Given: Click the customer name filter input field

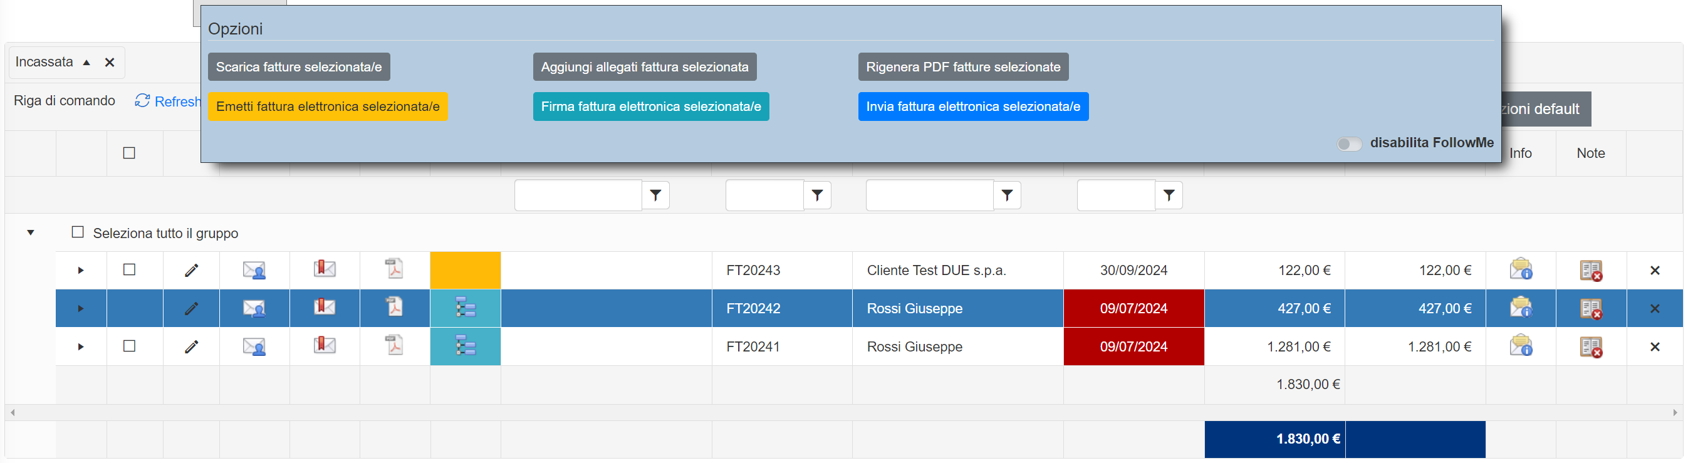Looking at the screenshot, I should [929, 195].
